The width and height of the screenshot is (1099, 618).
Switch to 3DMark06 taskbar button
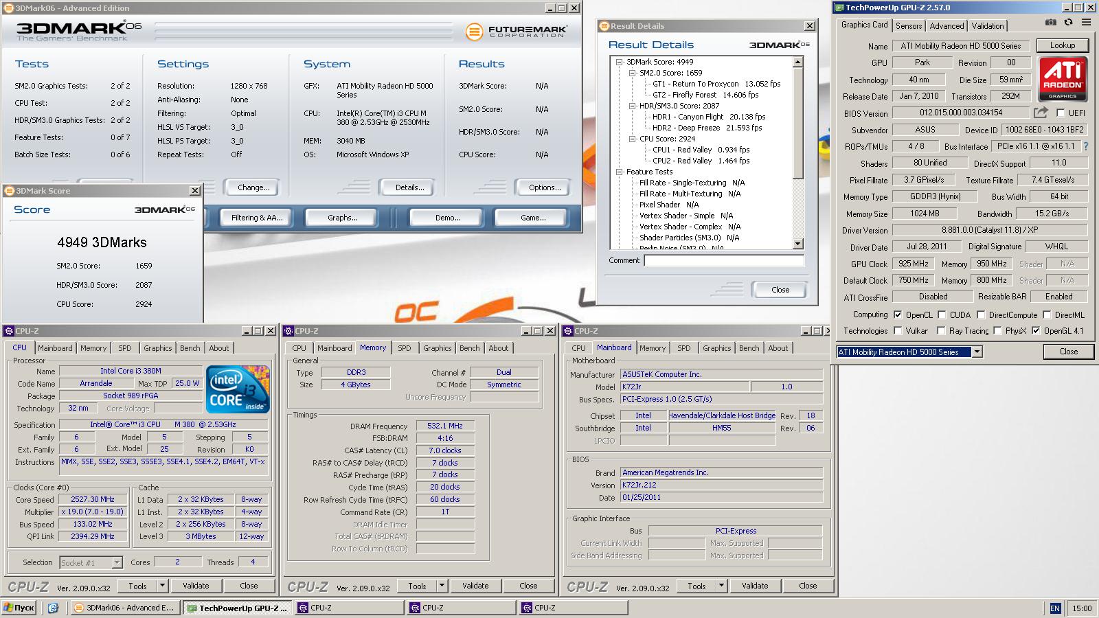[x=125, y=608]
